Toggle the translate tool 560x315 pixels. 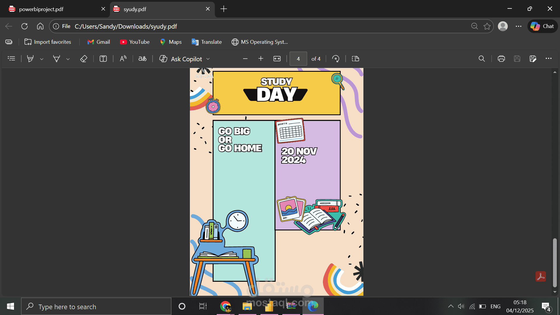(142, 59)
